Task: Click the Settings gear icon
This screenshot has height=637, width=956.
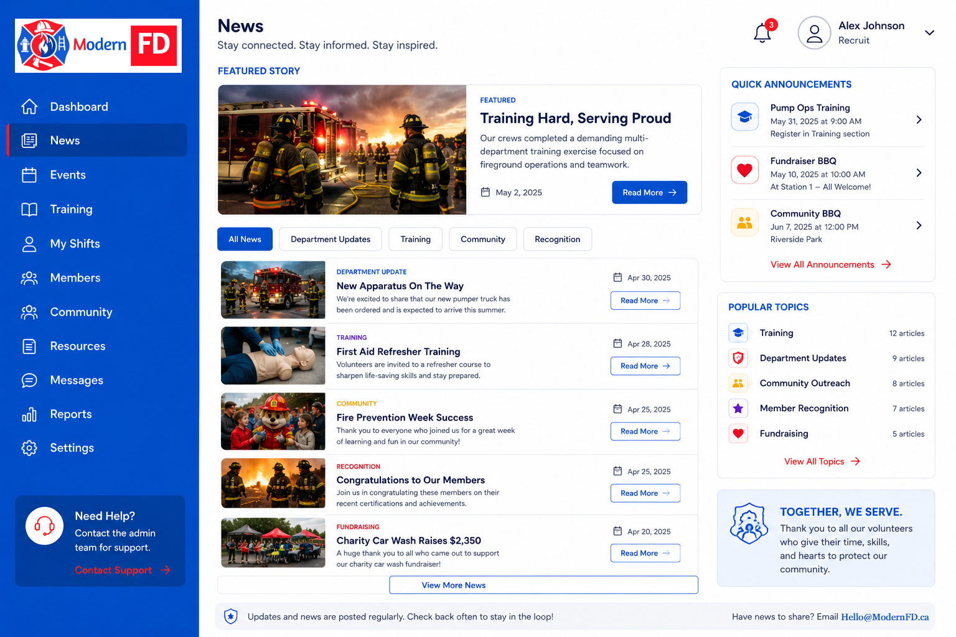Action: pyautogui.click(x=29, y=448)
